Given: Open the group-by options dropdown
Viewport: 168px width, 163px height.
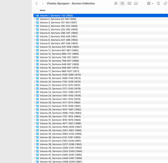Looking at the screenshot, I should 150,4.
